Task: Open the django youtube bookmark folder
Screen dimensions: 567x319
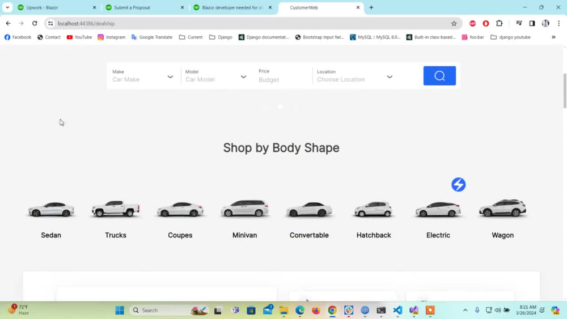Action: pos(510,37)
